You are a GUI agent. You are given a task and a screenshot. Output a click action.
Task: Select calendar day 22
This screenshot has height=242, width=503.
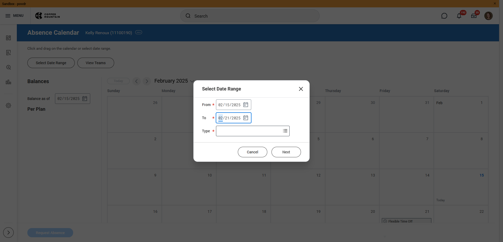pos(461,214)
